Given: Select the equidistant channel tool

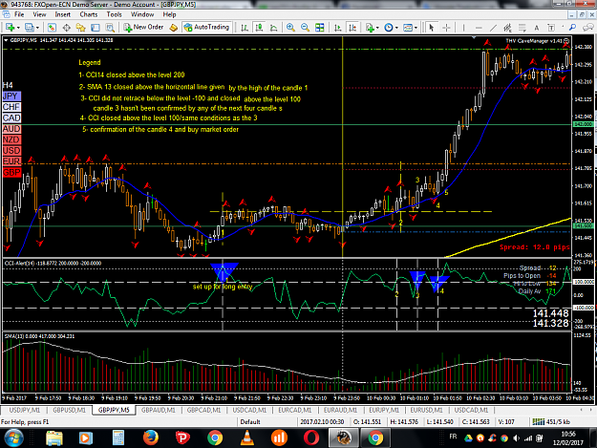Looking at the screenshot, I should pyautogui.click(x=507, y=28).
